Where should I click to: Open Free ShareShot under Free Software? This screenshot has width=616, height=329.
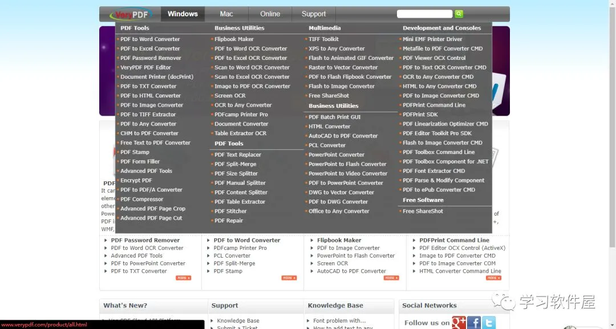click(x=423, y=211)
